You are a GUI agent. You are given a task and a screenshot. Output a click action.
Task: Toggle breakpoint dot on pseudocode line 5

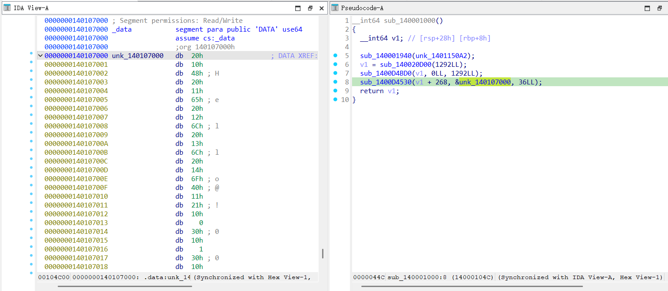tap(335, 56)
